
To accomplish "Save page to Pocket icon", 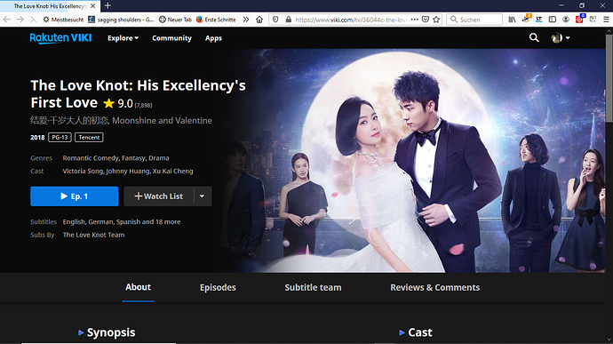I will (426, 20).
